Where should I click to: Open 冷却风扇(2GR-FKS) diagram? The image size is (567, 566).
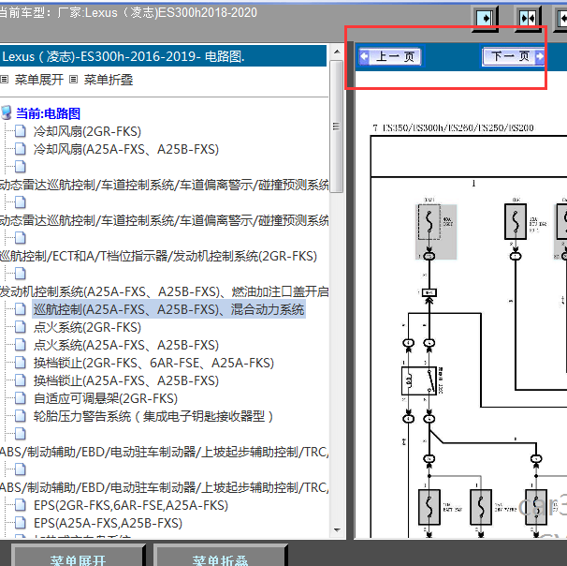pos(87,131)
